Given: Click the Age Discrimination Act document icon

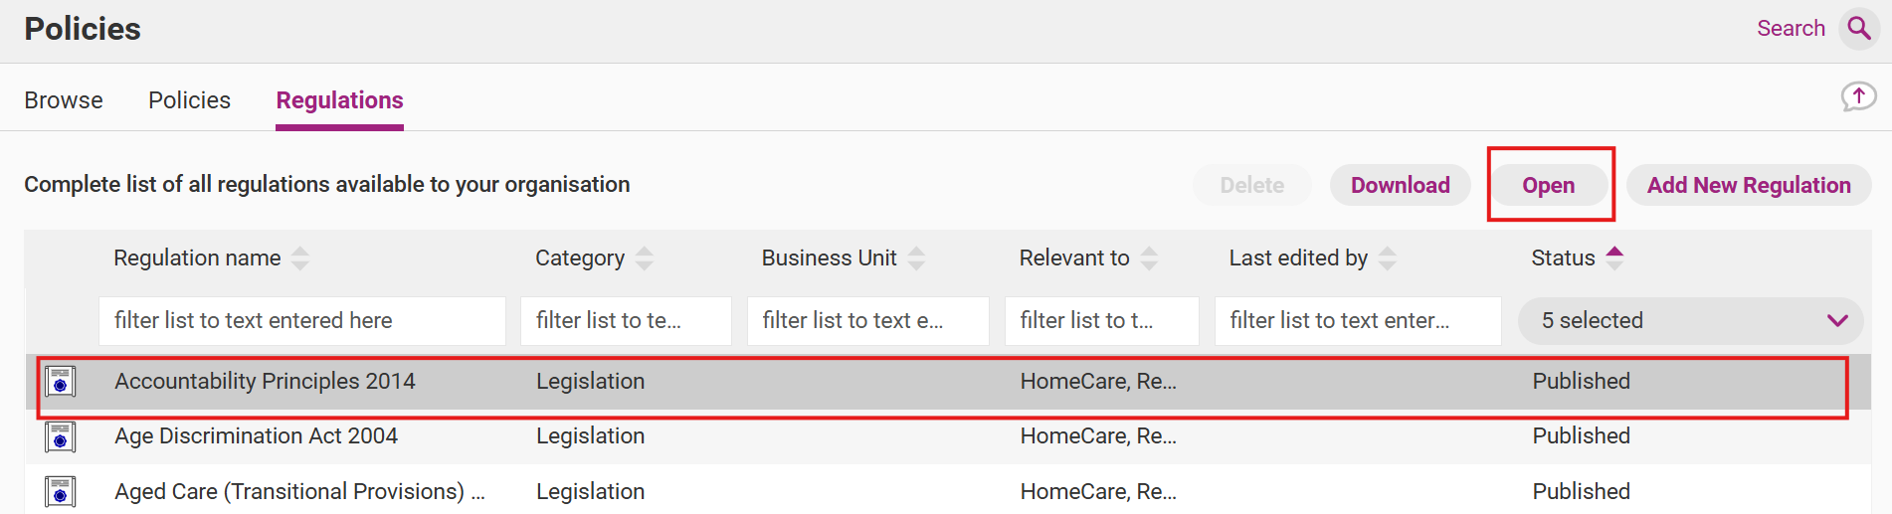Looking at the screenshot, I should point(61,436).
